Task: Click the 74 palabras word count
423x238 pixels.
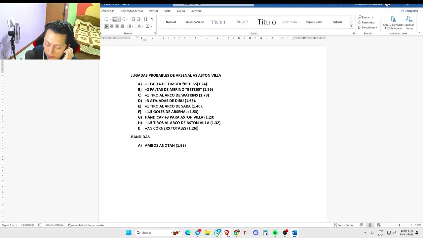Action: coord(27,225)
